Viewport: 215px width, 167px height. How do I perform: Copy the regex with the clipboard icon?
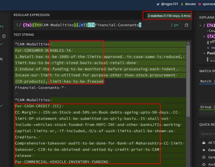tap(186, 25)
